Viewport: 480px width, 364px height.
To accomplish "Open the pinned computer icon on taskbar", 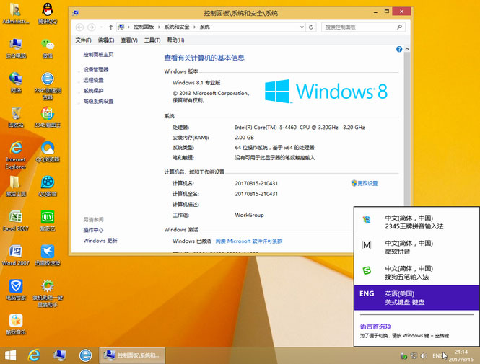I will [60, 355].
